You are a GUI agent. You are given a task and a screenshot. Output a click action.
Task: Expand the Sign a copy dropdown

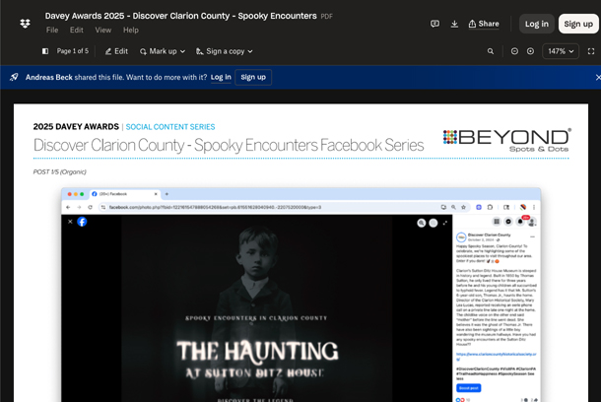tap(225, 51)
